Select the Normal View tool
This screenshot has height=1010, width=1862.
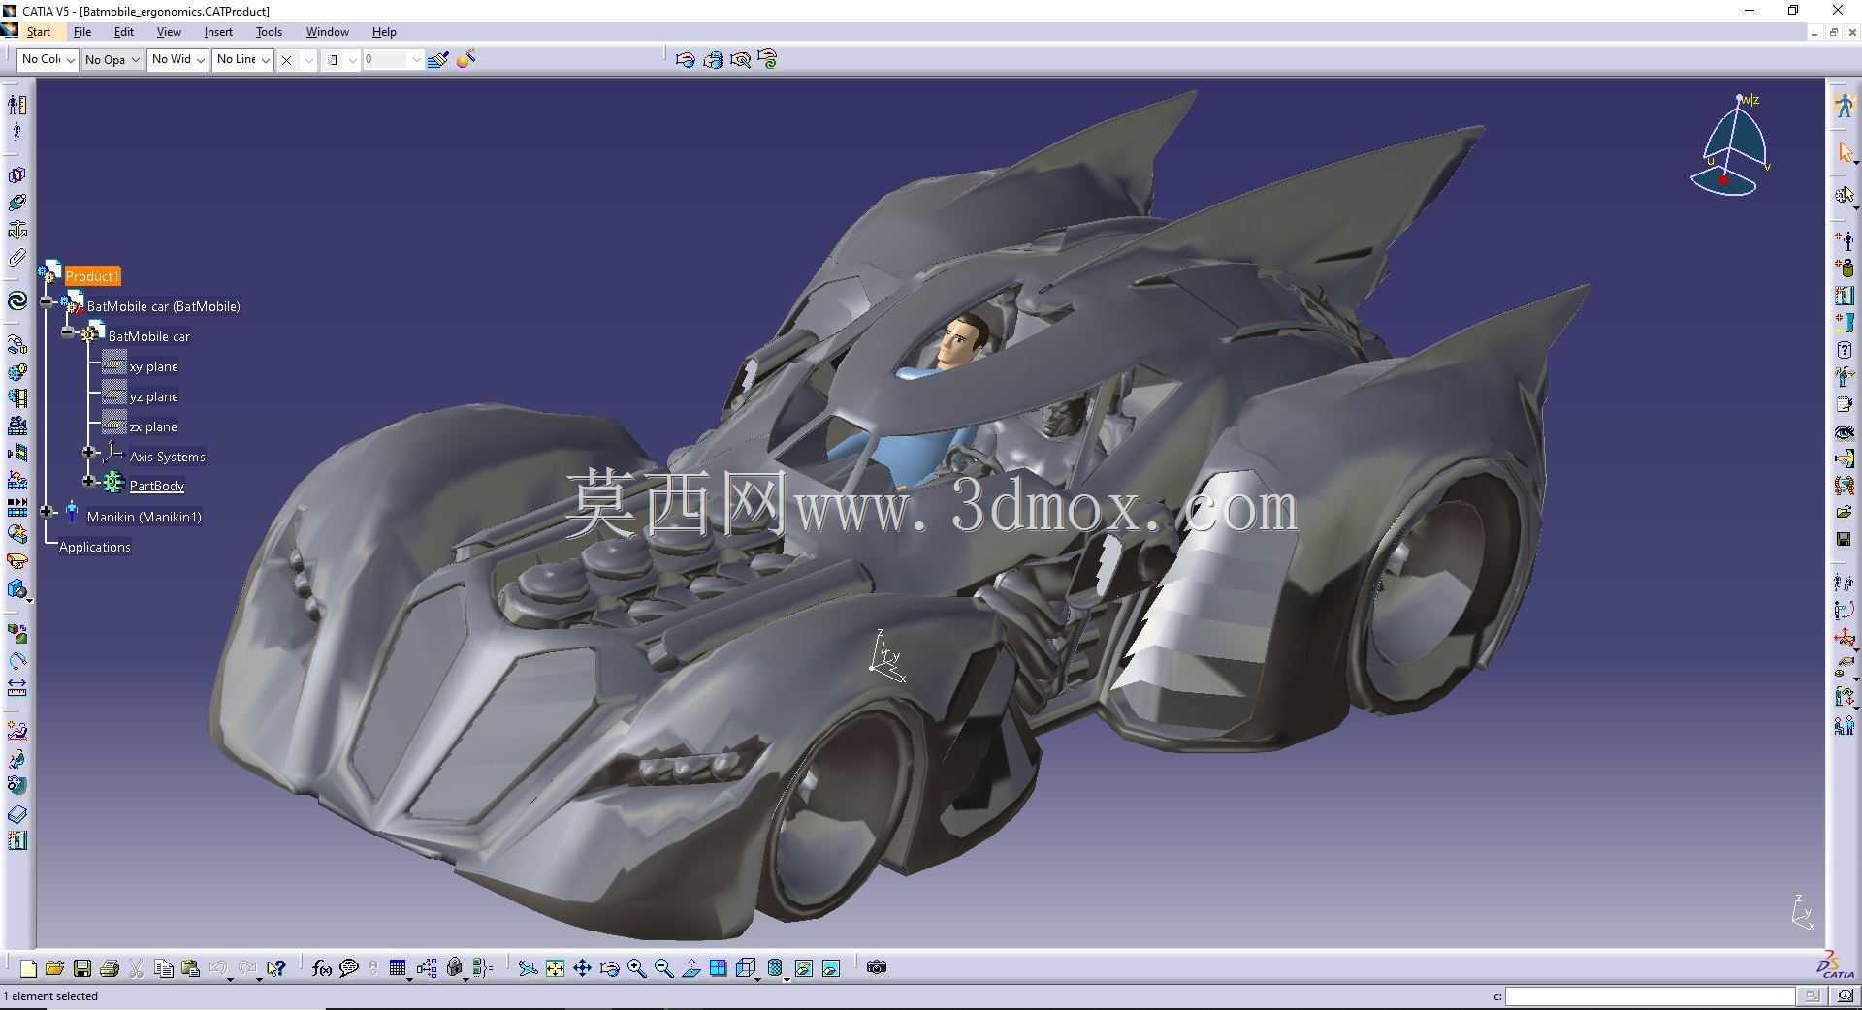point(691,968)
